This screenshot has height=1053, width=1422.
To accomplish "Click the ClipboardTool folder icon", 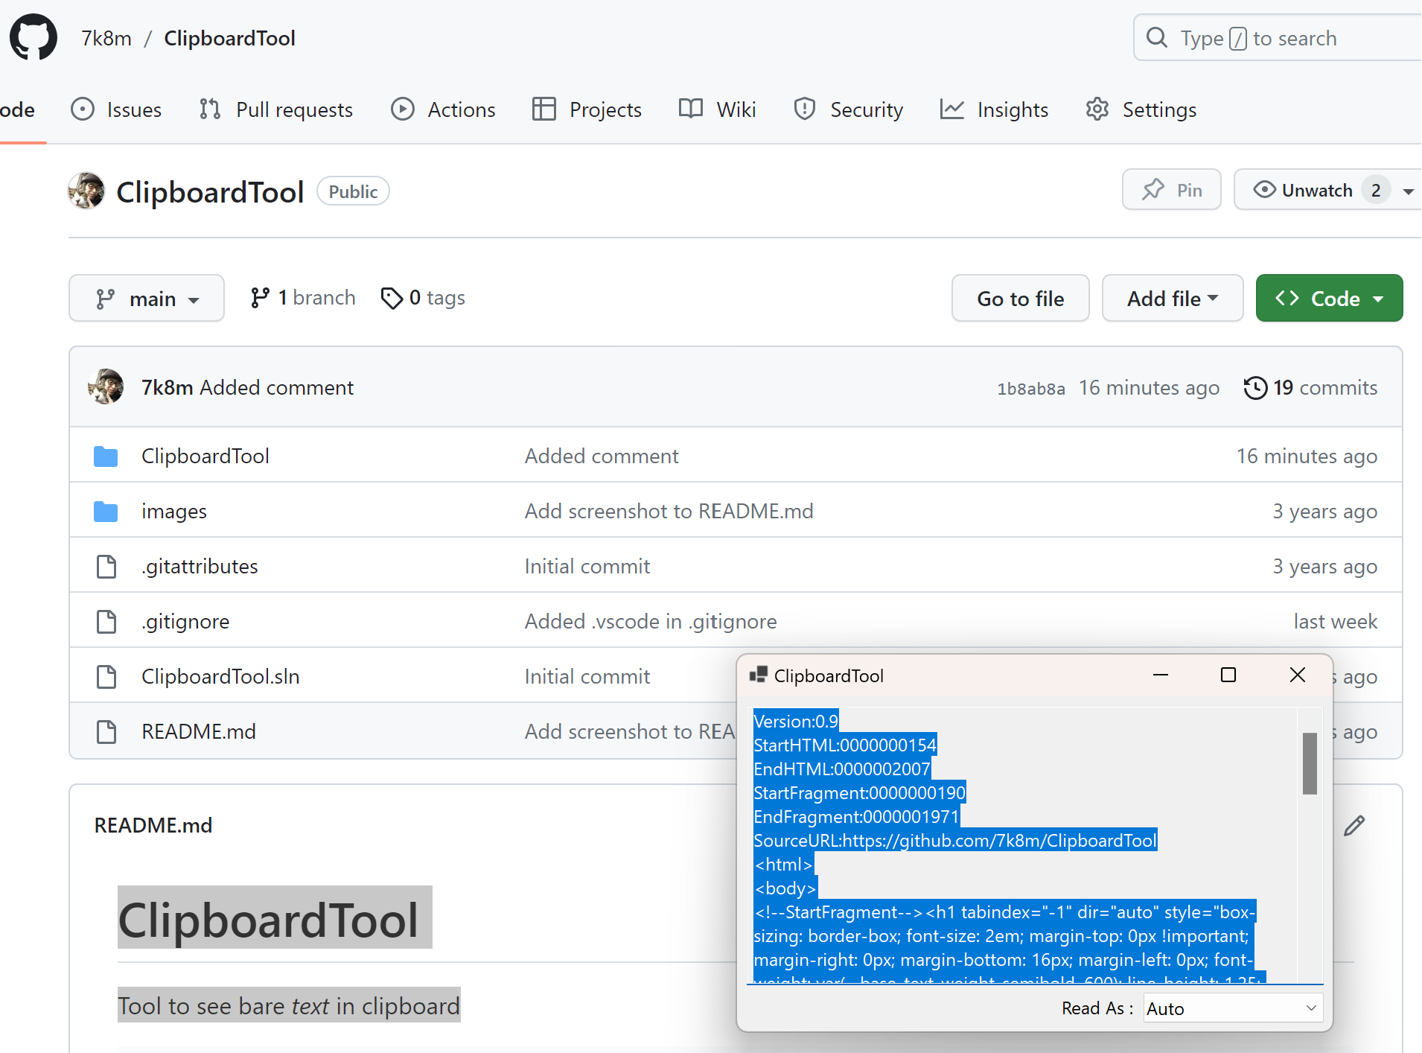I will pyautogui.click(x=106, y=456).
